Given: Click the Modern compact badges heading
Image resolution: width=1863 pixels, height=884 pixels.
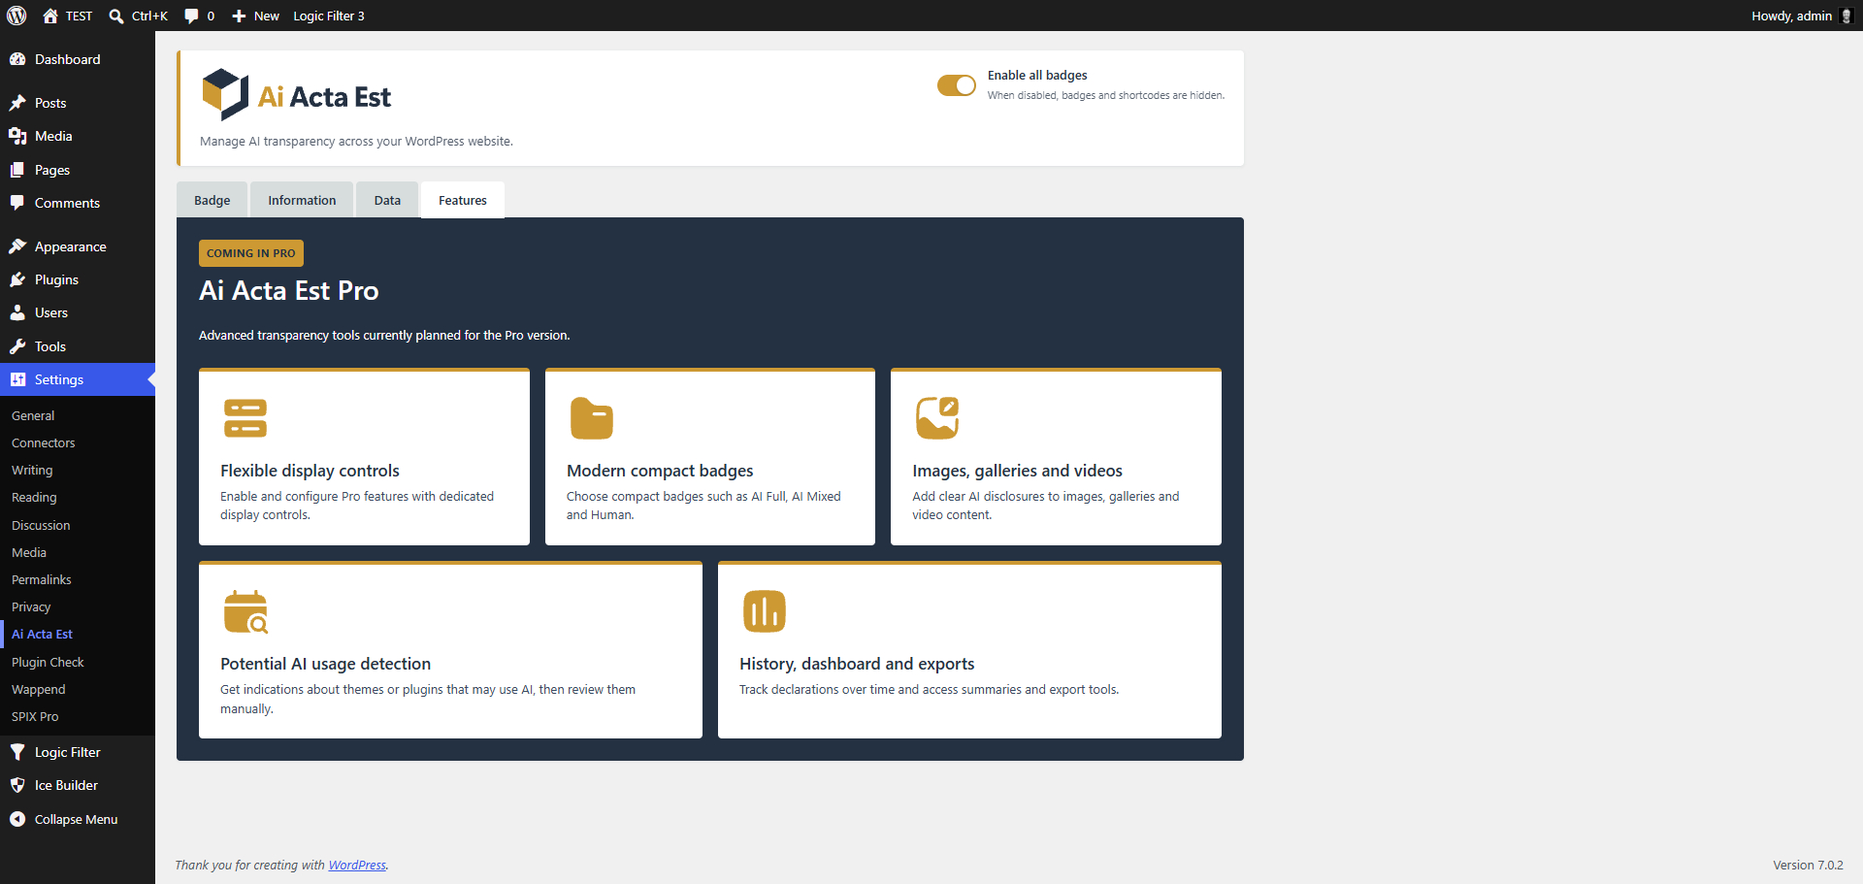Looking at the screenshot, I should [660, 471].
